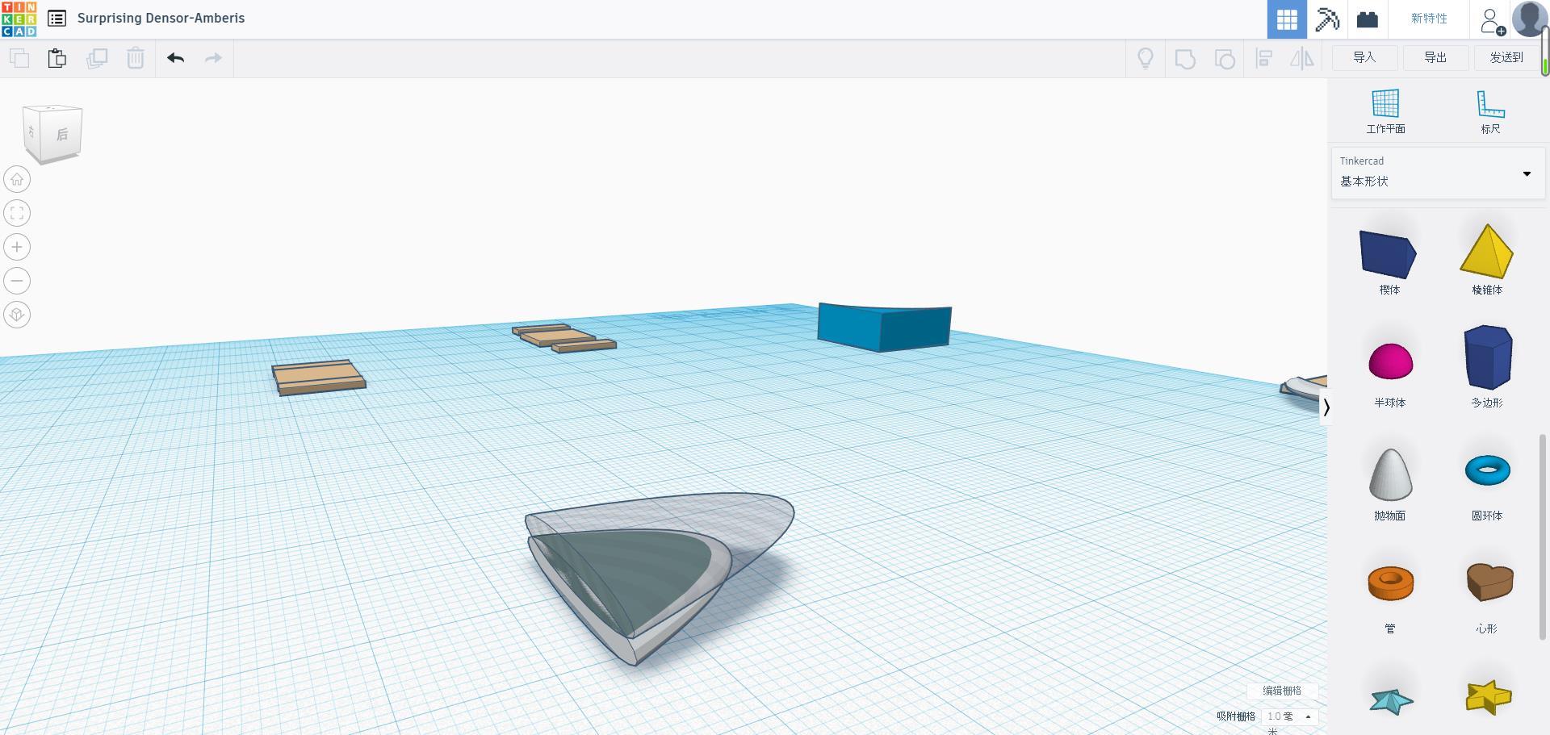Screen dimensions: 1550x735
Task: Click the zoom in plus button
Action: pyautogui.click(x=17, y=247)
